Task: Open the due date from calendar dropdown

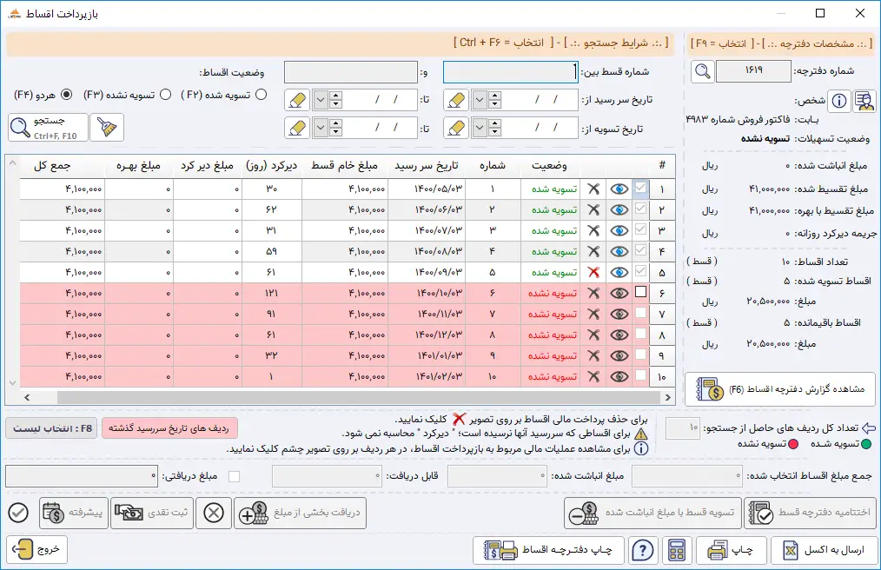Action: coord(480,100)
